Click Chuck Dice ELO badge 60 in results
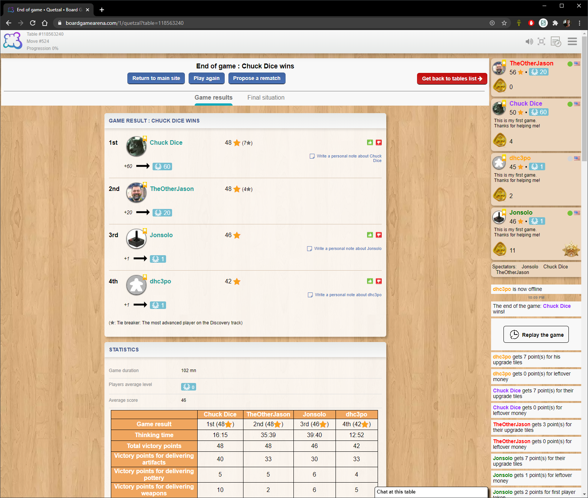588x498 pixels. [x=162, y=167]
